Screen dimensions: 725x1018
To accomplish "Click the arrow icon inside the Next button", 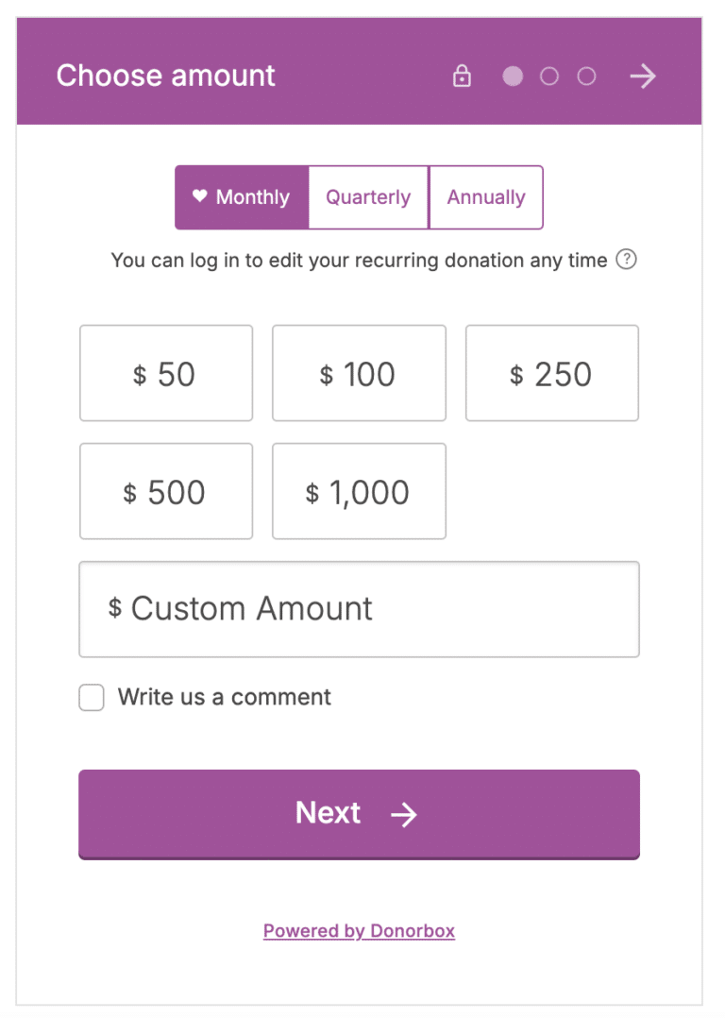I will coord(404,814).
